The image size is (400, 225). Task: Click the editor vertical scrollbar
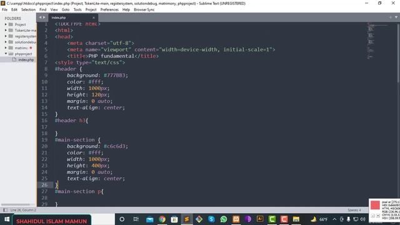(x=398, y=54)
